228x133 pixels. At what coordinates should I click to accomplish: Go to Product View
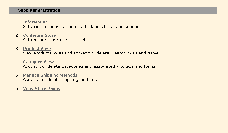tap(37, 49)
